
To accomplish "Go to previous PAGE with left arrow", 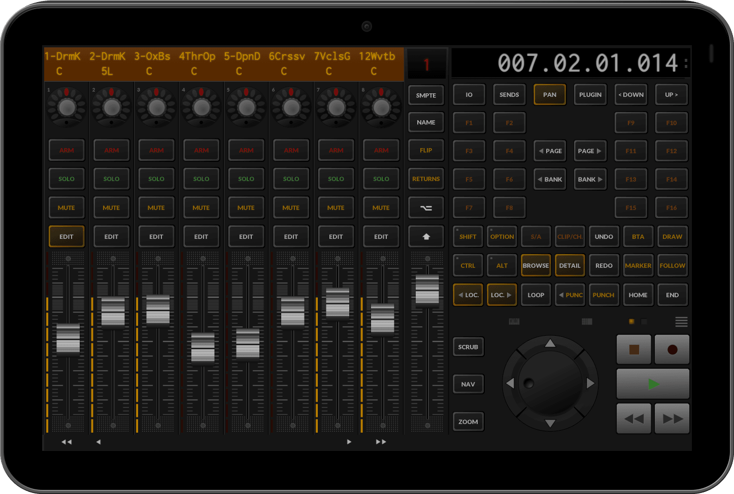I will (550, 151).
